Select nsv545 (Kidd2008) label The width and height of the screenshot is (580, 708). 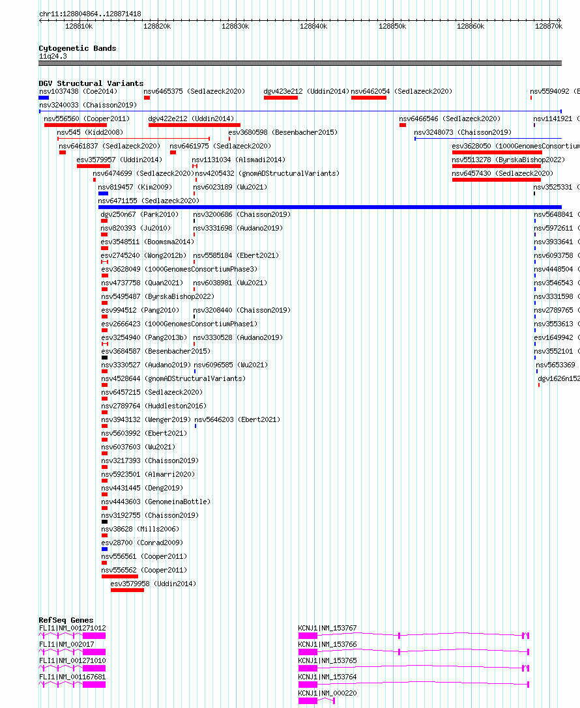click(90, 132)
